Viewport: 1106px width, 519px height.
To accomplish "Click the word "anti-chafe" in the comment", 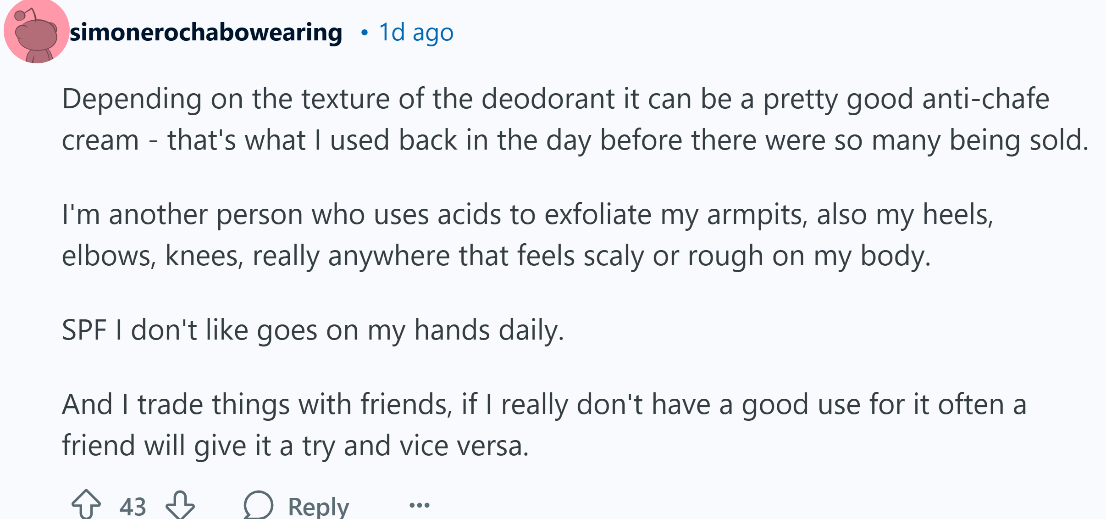I will point(986,99).
